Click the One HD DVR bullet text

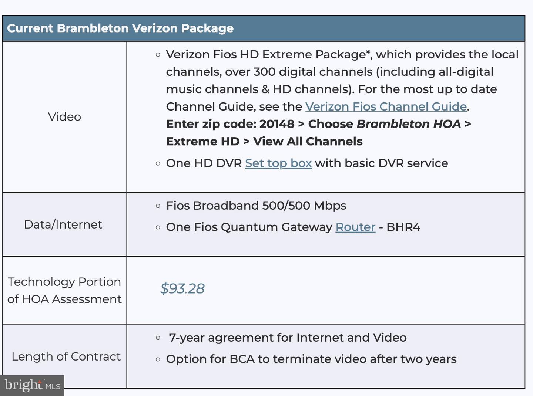tap(204, 163)
